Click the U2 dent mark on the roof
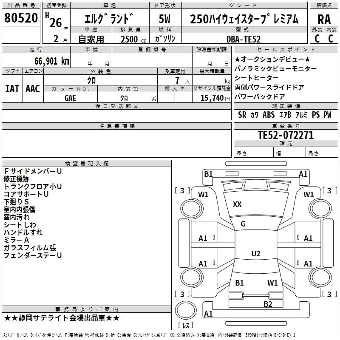This screenshot has width=340, height=340. click(x=255, y=254)
